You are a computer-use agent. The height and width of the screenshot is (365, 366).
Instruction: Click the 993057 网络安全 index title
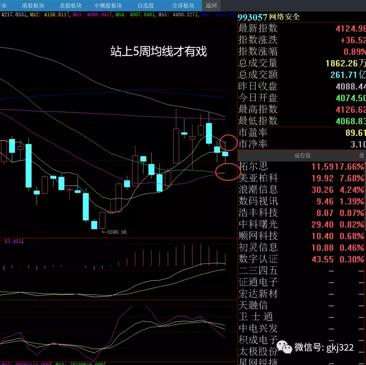269,17
